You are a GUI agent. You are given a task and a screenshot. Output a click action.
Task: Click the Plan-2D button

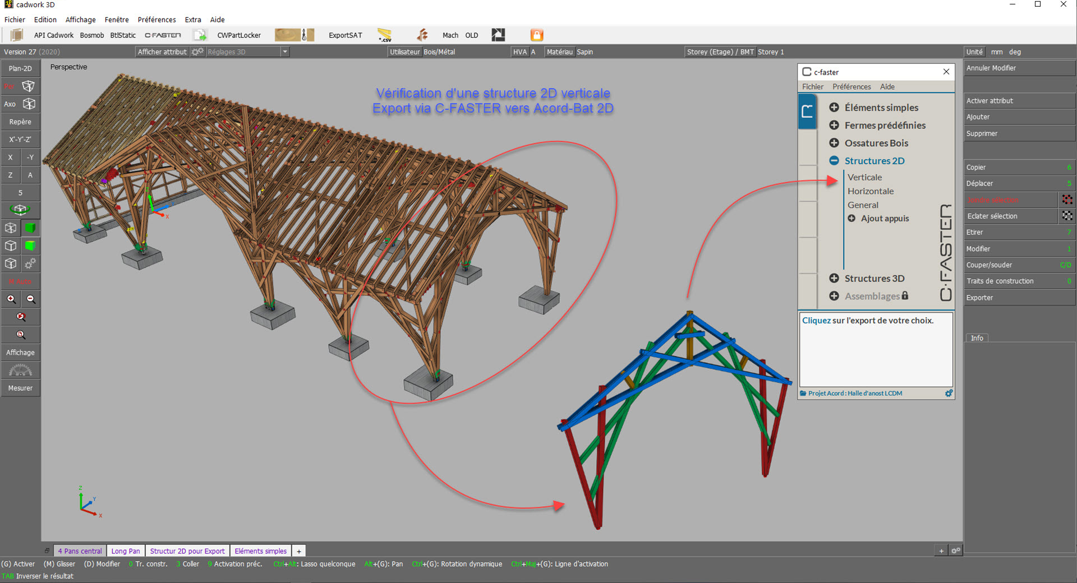pos(20,68)
